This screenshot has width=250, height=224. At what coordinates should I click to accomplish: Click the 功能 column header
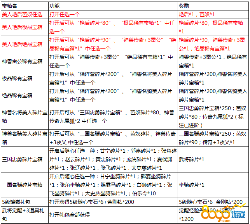click(x=55, y=7)
